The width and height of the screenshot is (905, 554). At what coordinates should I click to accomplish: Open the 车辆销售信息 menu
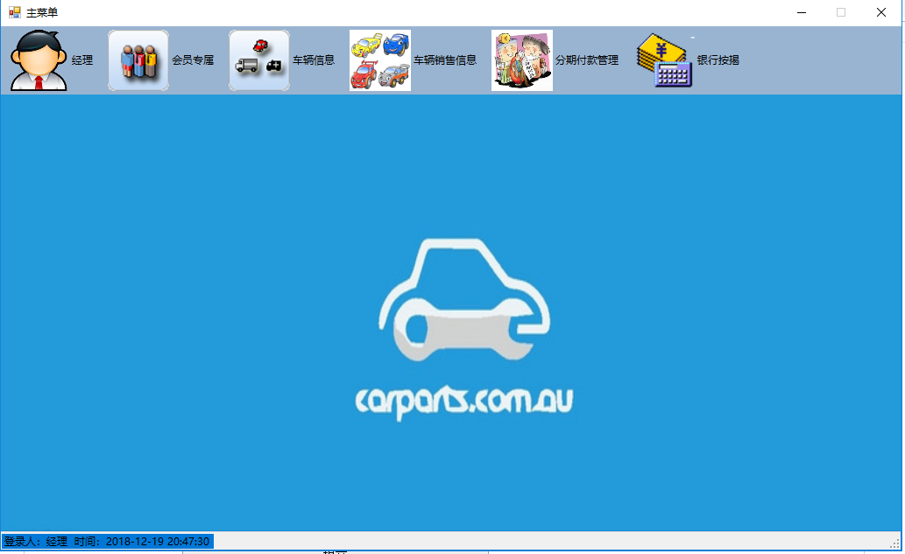(445, 60)
